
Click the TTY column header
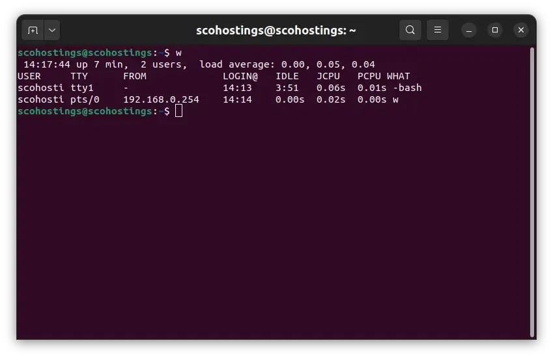tap(79, 76)
